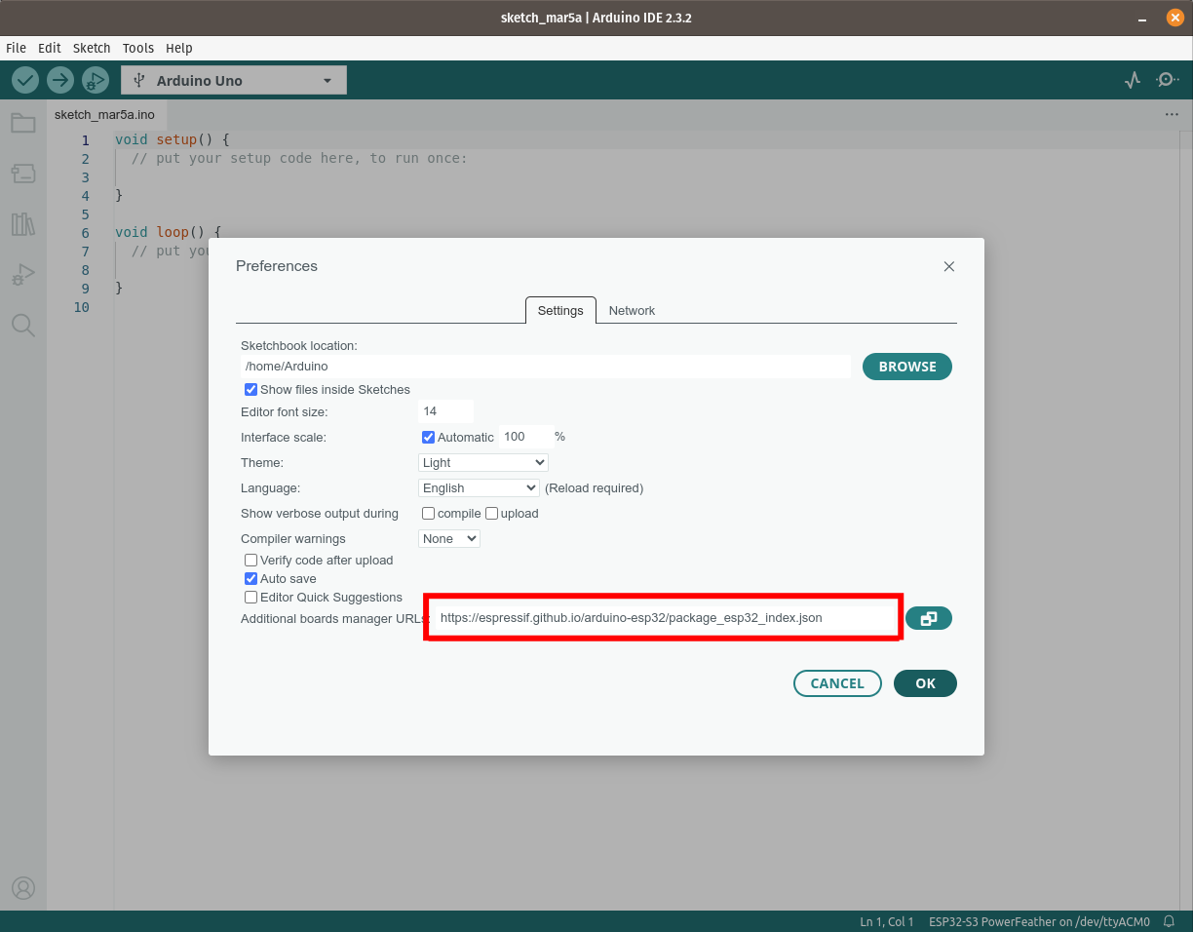Screen dimensions: 1193x932
Task: Open the Serial Plotter icon
Action: [x=1132, y=80]
